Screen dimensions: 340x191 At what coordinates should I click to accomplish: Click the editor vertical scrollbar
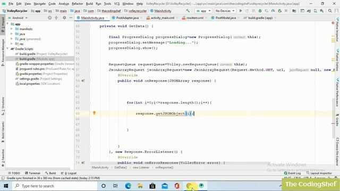[333, 118]
